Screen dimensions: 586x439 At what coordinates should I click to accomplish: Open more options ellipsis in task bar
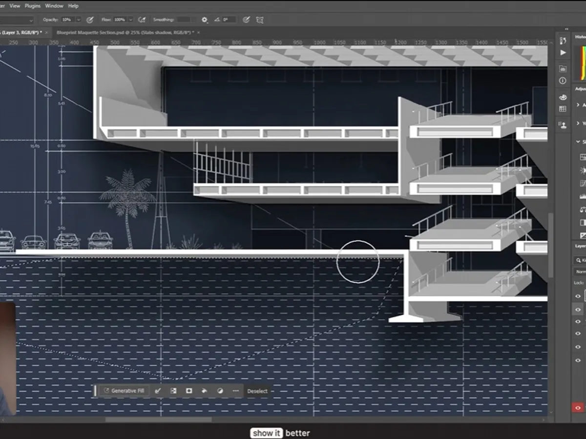click(x=235, y=391)
